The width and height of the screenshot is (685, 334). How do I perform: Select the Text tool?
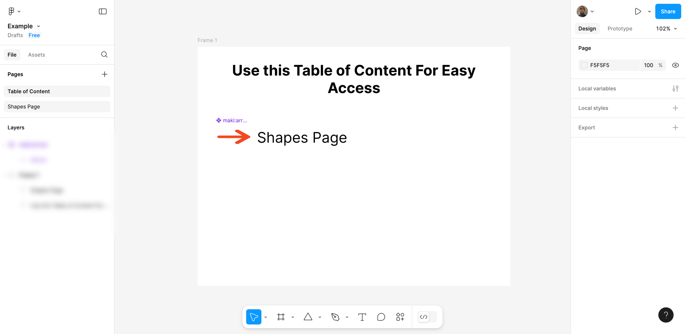[x=362, y=317]
